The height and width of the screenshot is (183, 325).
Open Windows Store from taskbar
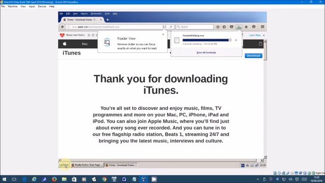click(x=74, y=179)
